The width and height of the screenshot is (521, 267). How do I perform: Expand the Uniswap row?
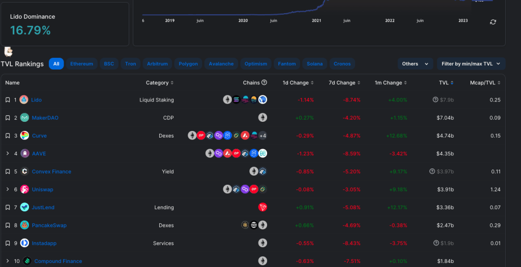pos(8,189)
